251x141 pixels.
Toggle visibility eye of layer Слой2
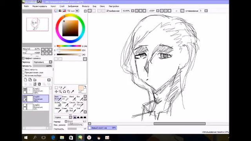(x=25, y=89)
